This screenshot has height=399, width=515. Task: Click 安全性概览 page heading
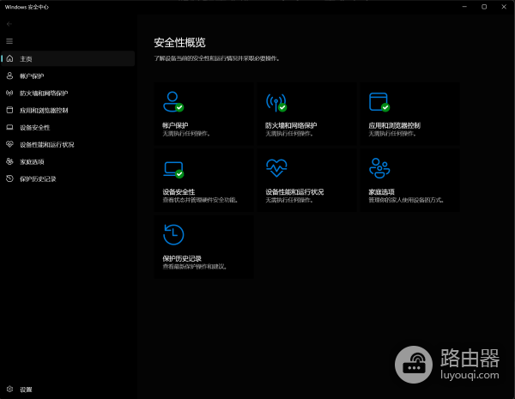[179, 42]
